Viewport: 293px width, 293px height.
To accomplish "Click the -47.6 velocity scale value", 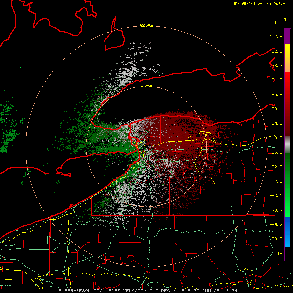I will [276, 181].
